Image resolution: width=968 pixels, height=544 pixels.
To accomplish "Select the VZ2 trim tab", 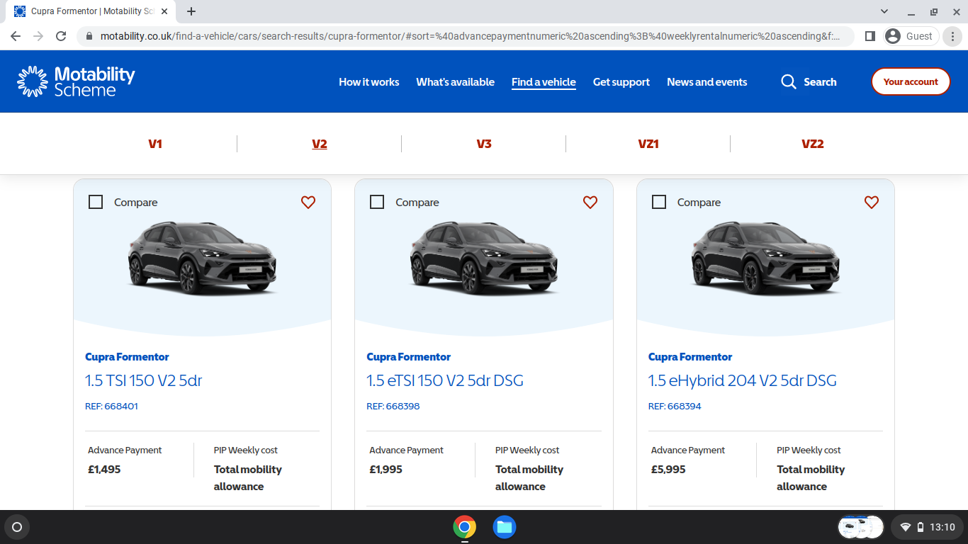I will [x=813, y=144].
